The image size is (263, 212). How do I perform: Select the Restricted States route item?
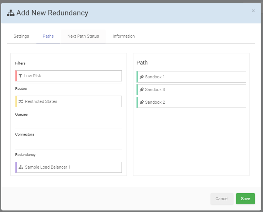click(68, 101)
